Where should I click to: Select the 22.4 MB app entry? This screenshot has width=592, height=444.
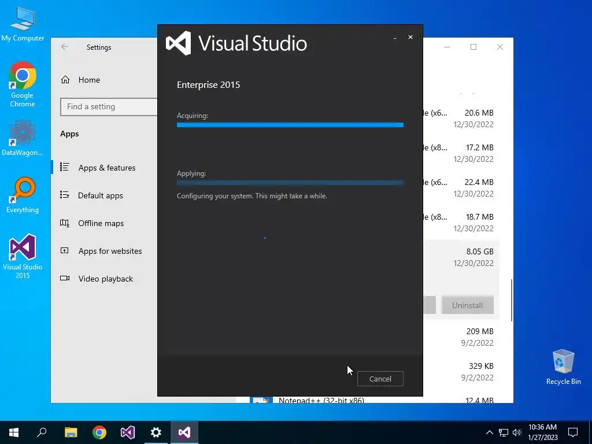pos(461,188)
